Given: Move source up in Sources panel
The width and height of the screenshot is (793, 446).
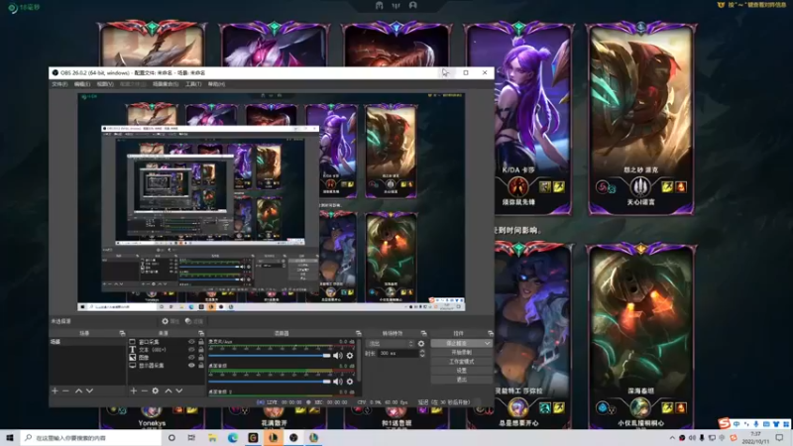Looking at the screenshot, I should click(168, 390).
